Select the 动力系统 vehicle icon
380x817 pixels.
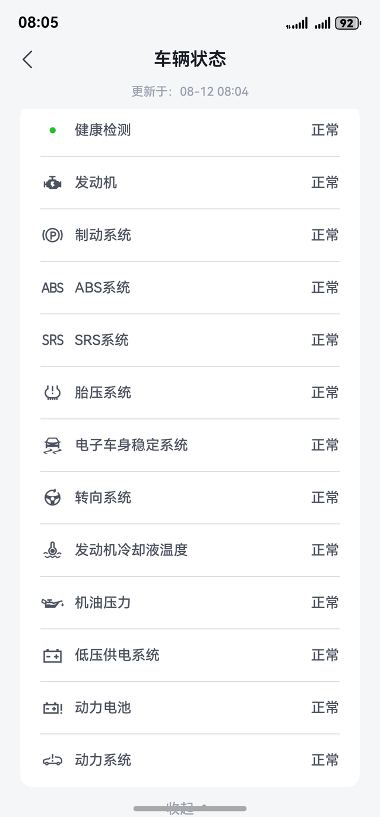point(53,760)
